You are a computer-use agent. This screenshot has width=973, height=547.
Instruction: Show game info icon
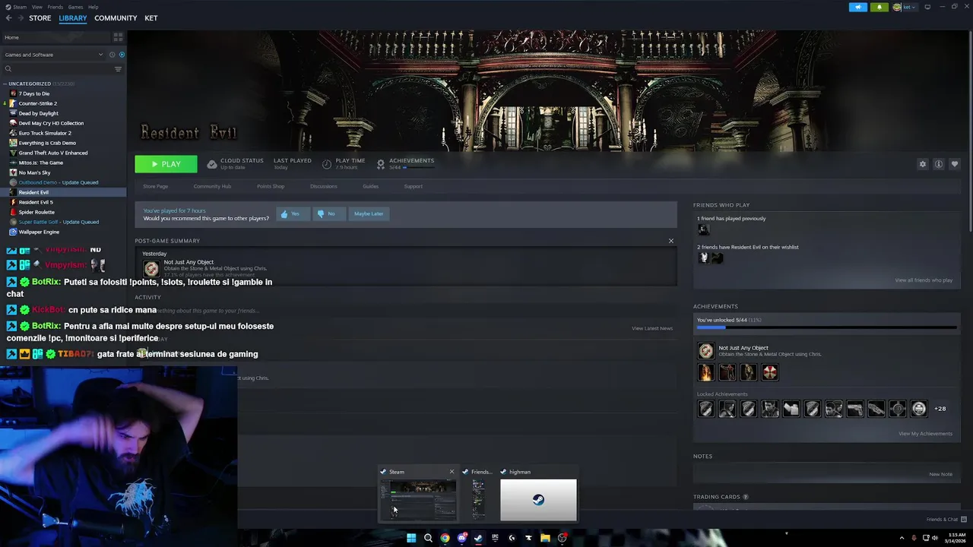pos(939,164)
